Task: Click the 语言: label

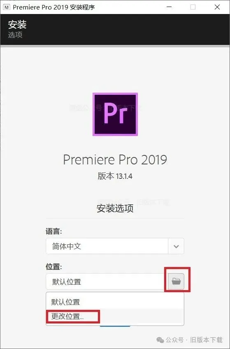Action: [x=54, y=232]
